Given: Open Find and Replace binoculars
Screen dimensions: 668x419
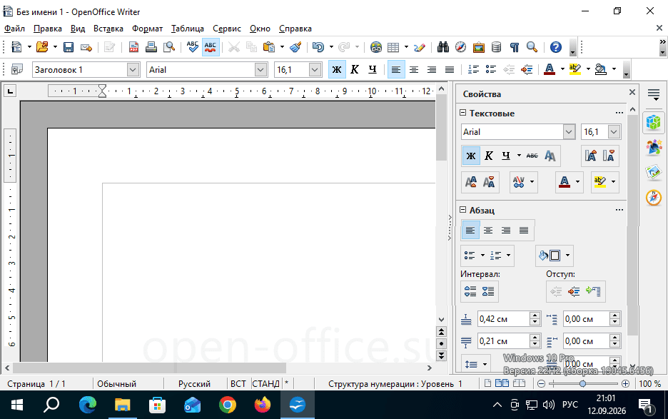Looking at the screenshot, I should click(443, 47).
